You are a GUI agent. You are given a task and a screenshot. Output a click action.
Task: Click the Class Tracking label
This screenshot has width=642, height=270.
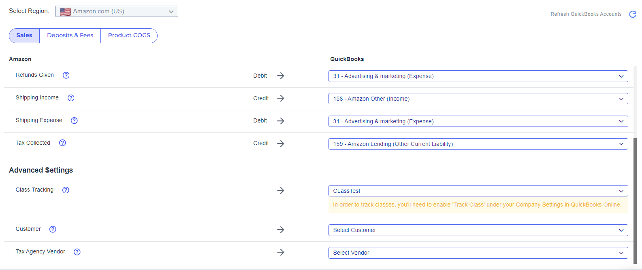[x=34, y=190]
